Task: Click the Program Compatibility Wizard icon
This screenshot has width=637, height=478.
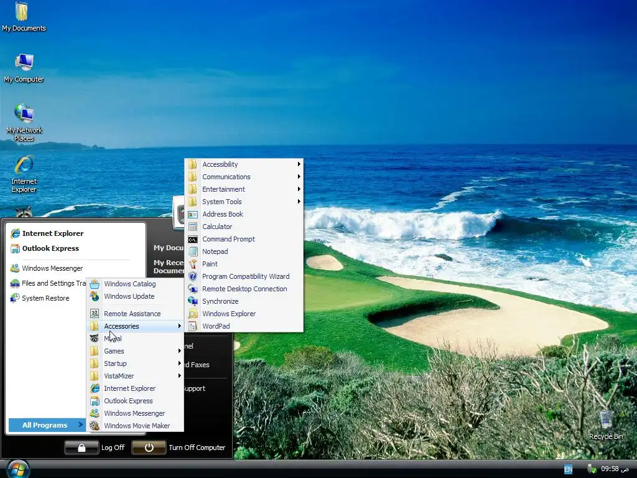Action: (193, 276)
